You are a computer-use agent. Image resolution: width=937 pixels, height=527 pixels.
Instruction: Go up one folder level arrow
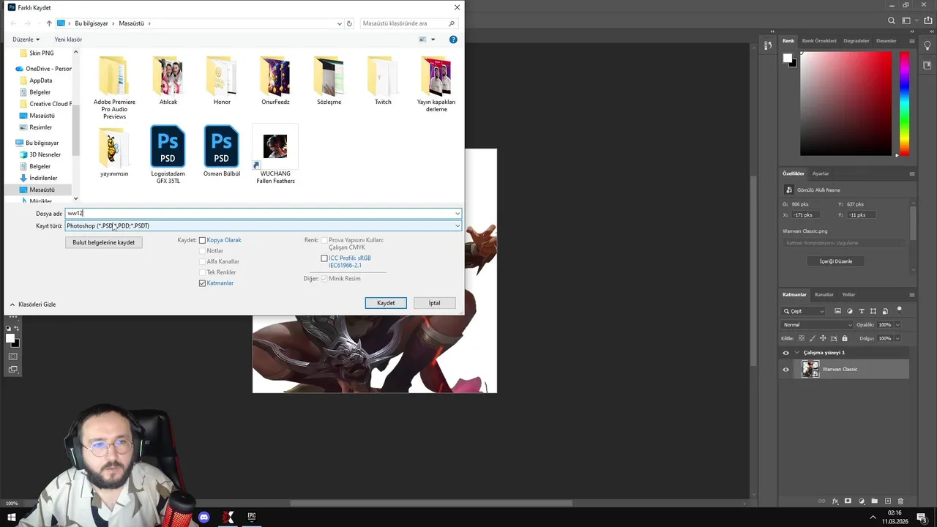pos(49,23)
